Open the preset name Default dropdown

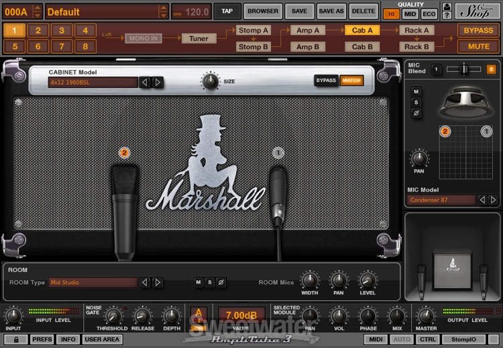pyautogui.click(x=106, y=11)
